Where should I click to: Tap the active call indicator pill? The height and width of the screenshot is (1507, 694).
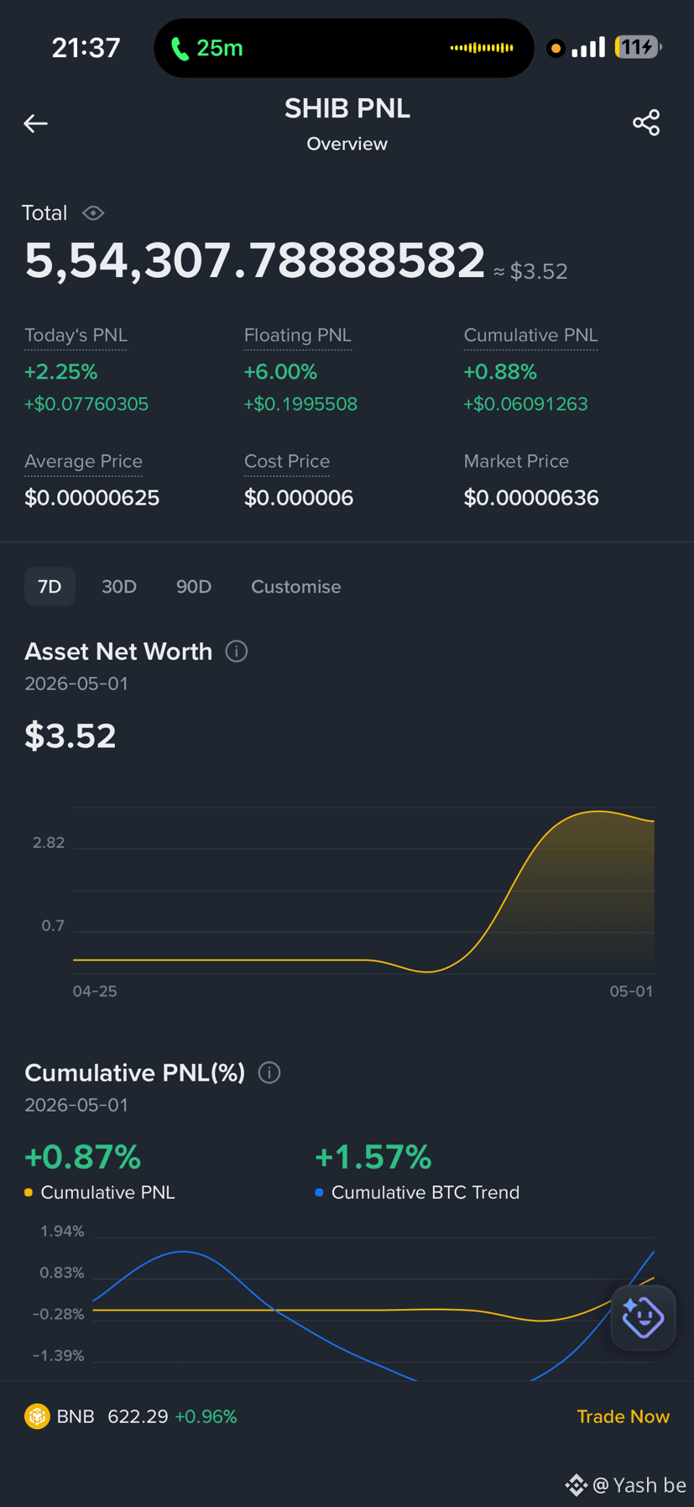pos(344,48)
